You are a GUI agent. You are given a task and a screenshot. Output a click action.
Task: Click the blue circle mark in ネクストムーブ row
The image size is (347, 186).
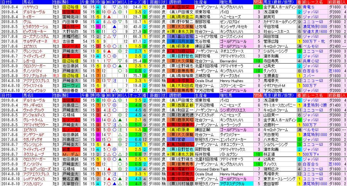pos(115,154)
